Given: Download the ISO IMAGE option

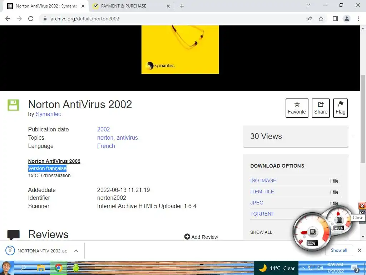Looking at the screenshot, I should (263, 180).
